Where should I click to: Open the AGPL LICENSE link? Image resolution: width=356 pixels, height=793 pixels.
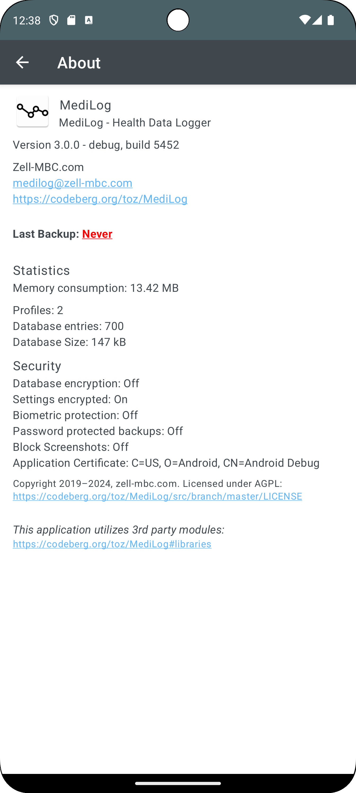[x=157, y=496]
